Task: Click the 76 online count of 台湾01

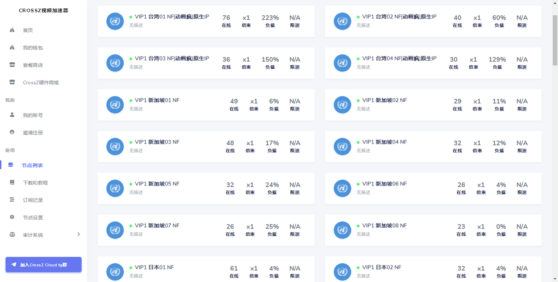Action: click(x=226, y=18)
